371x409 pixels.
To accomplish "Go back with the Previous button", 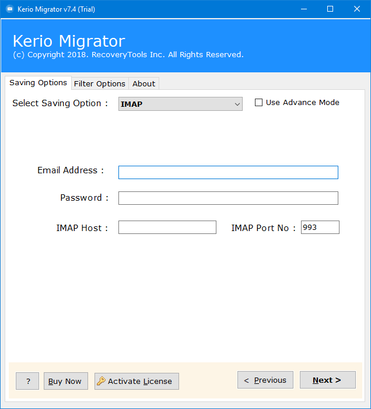I will 265,380.
